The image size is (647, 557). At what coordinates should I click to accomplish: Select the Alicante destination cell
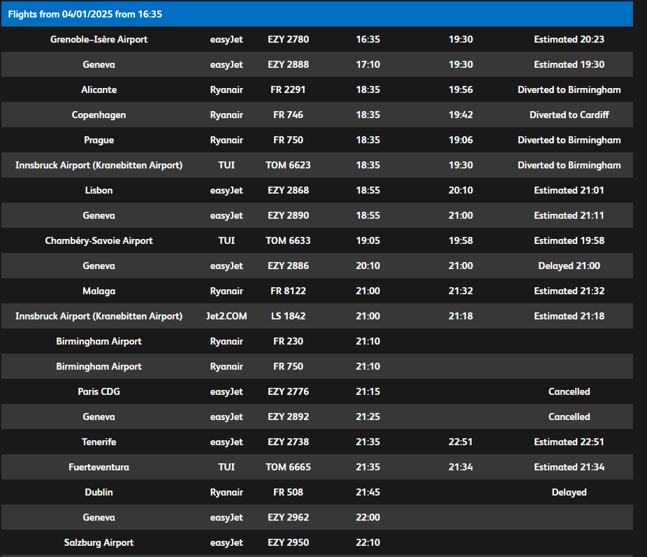coord(99,89)
